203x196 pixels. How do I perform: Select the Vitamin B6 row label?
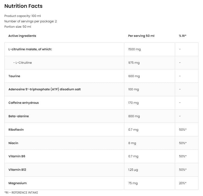click(x=17, y=156)
